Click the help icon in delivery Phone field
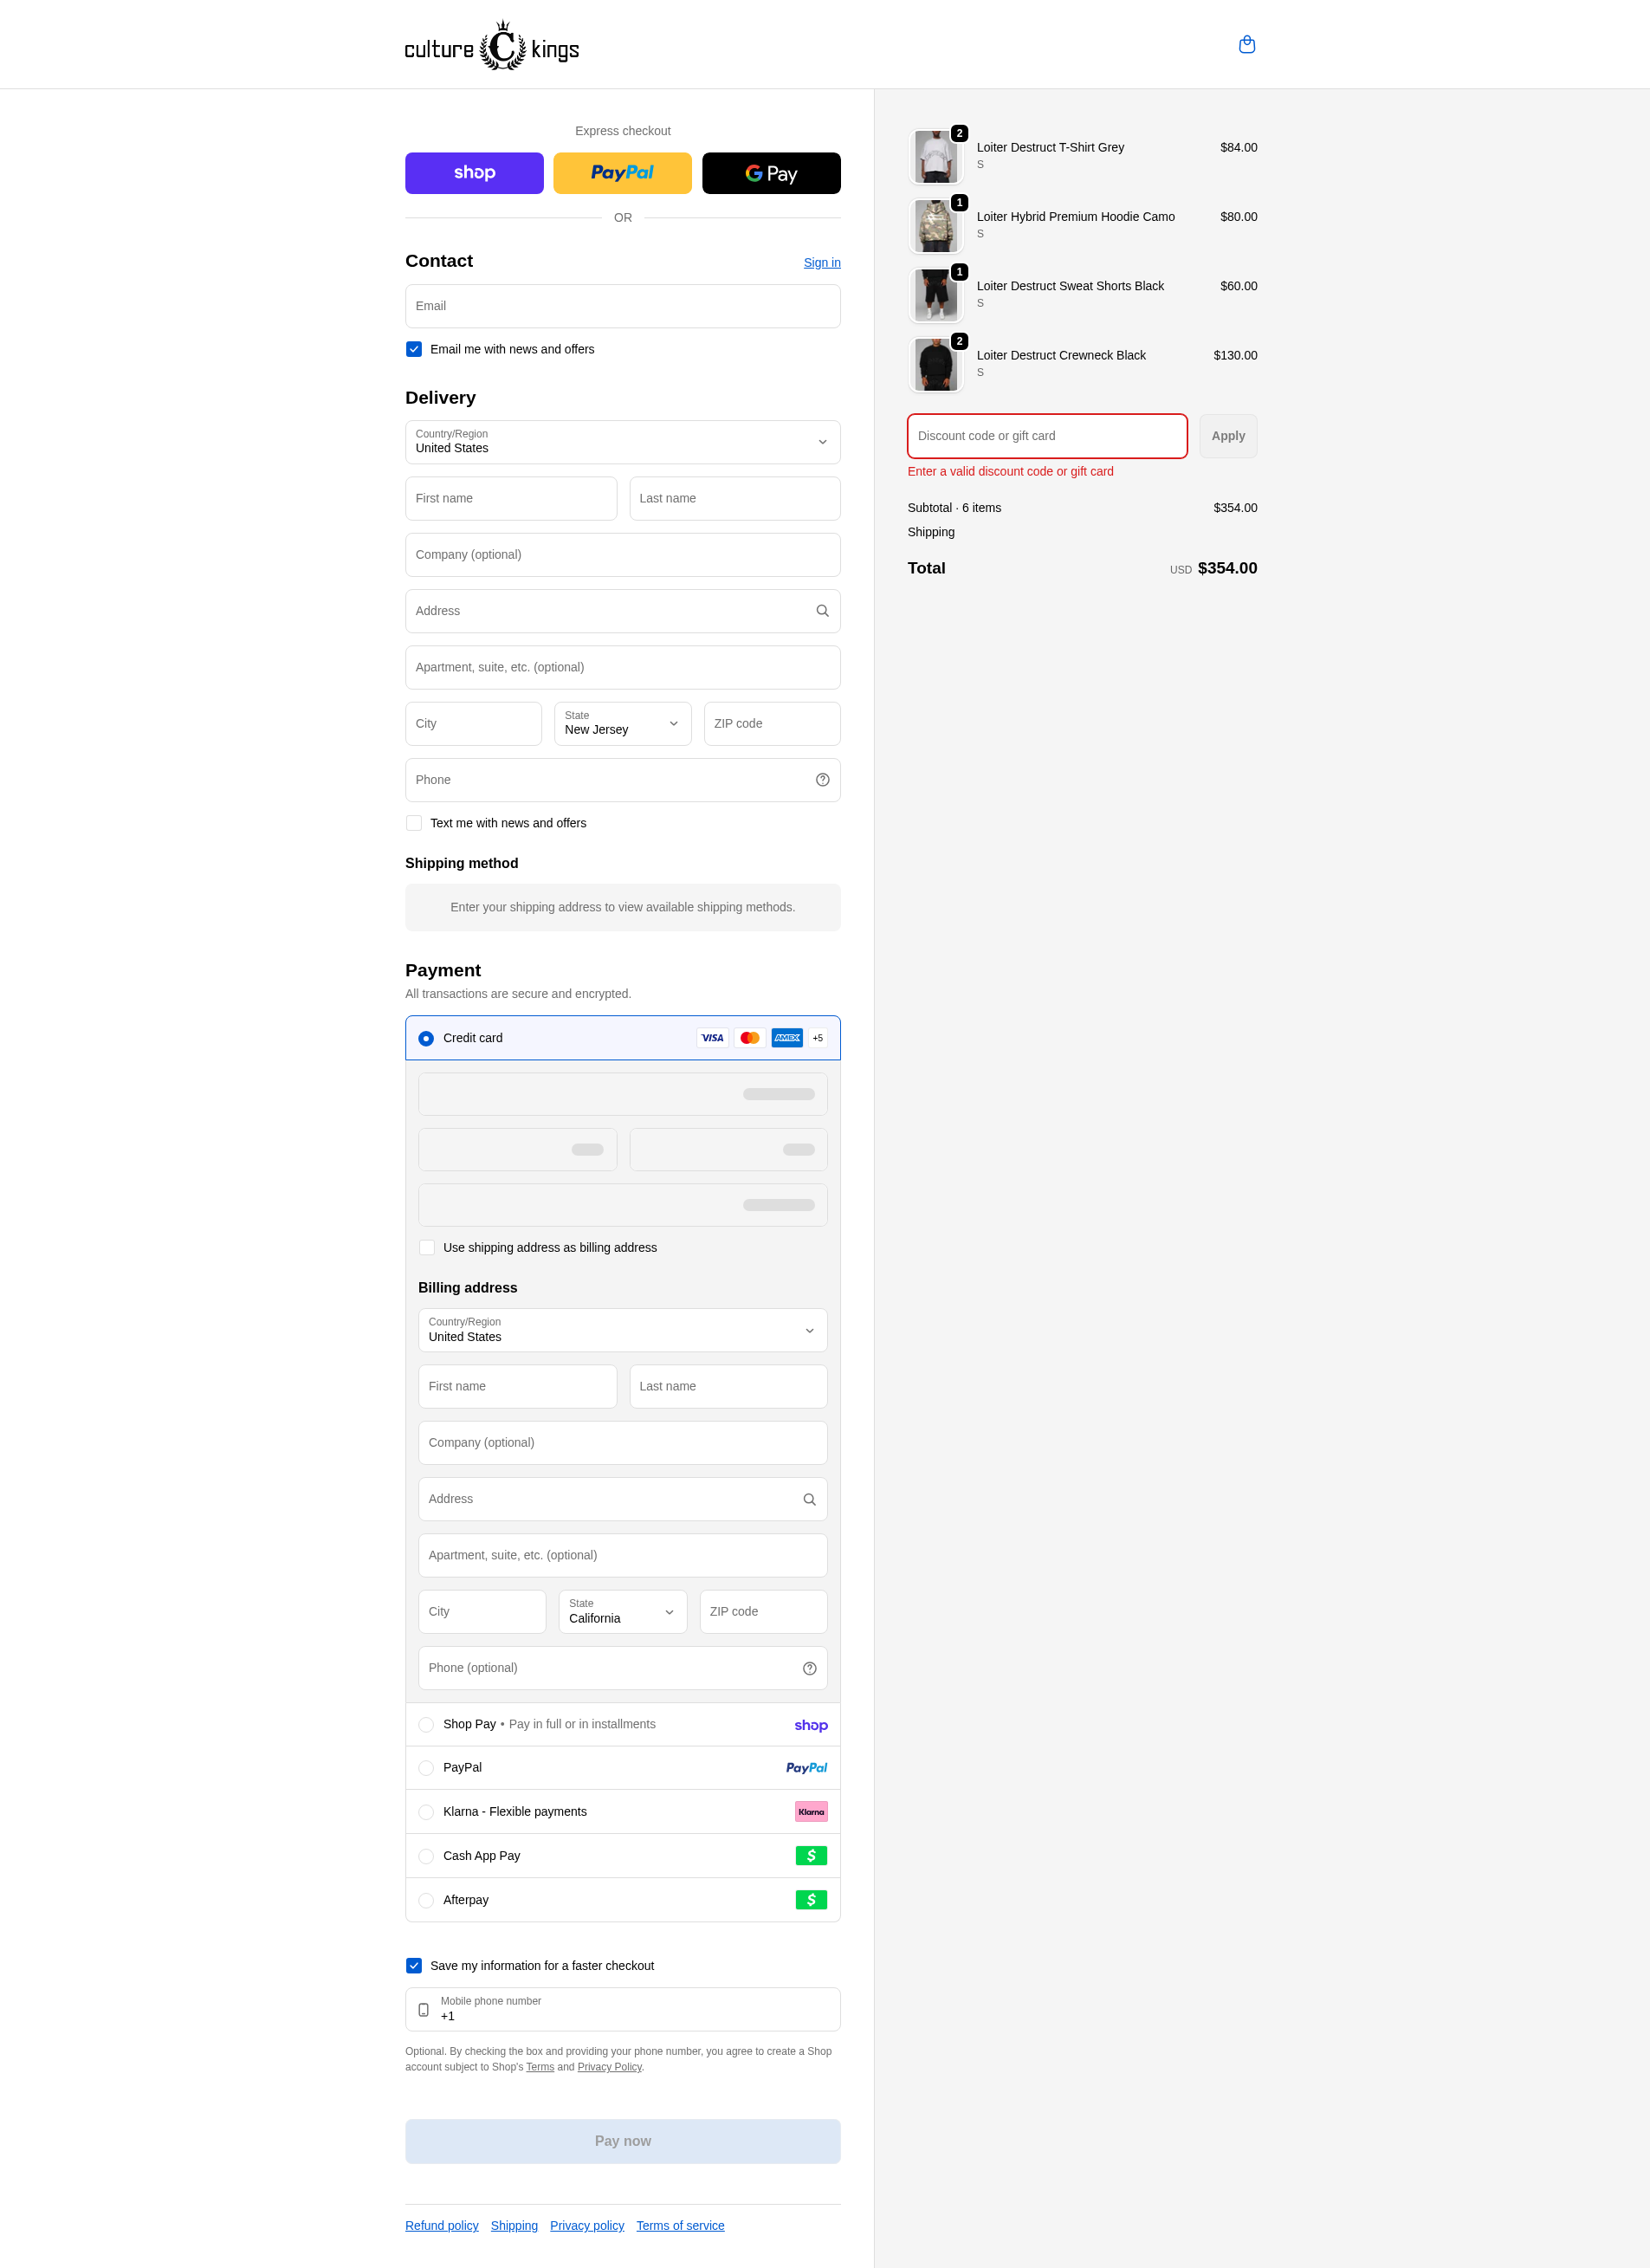The image size is (1650, 2268). click(822, 780)
